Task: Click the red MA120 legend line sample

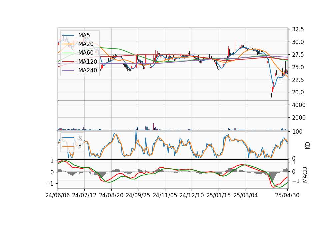Action: pyautogui.click(x=68, y=62)
